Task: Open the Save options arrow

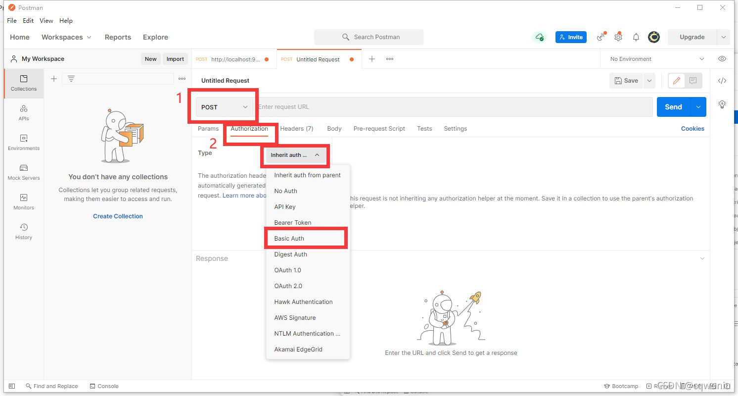Action: pyautogui.click(x=649, y=81)
